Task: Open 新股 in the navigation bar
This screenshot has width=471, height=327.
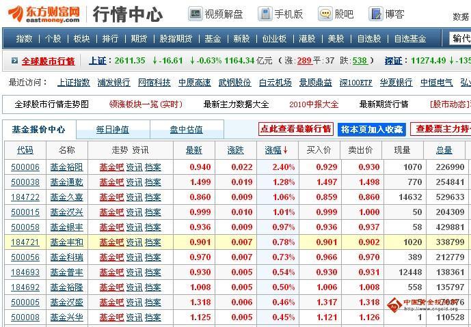Action: point(241,39)
